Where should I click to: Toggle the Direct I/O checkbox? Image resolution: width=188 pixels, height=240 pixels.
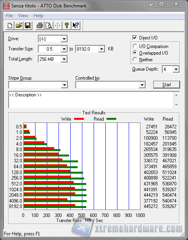pyautogui.click(x=135, y=37)
